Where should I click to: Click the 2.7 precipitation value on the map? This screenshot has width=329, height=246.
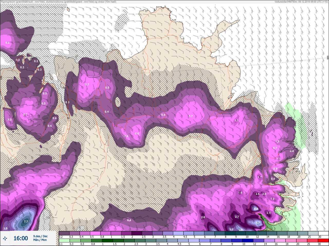pyautogui.click(x=237, y=217)
